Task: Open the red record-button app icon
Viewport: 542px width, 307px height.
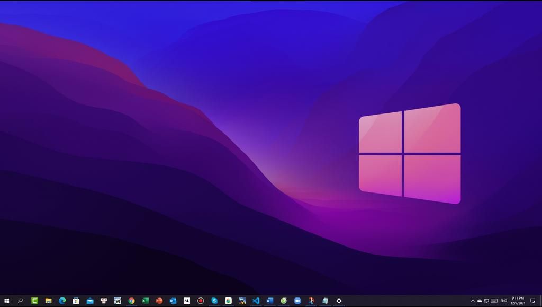Action: (201, 301)
